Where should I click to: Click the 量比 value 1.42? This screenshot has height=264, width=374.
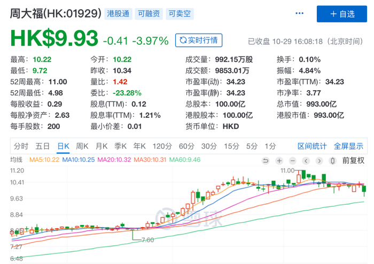[x=120, y=82]
